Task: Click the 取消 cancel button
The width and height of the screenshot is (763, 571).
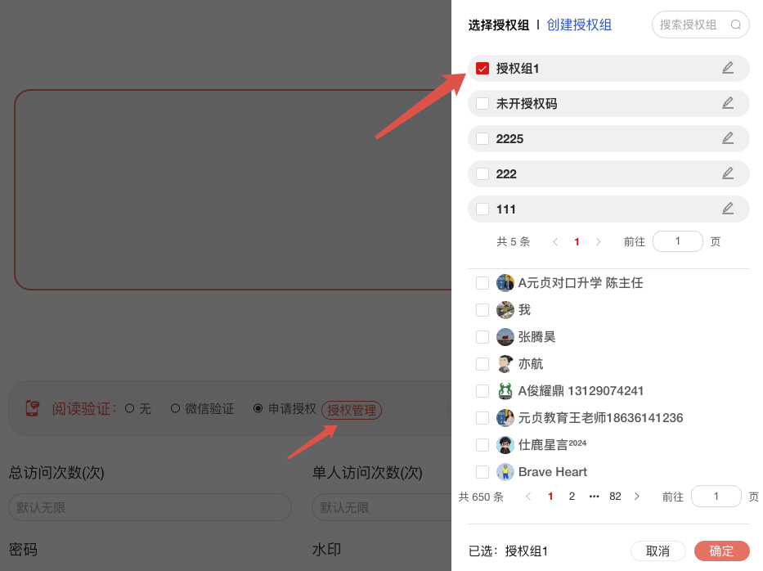Action: [x=658, y=551]
